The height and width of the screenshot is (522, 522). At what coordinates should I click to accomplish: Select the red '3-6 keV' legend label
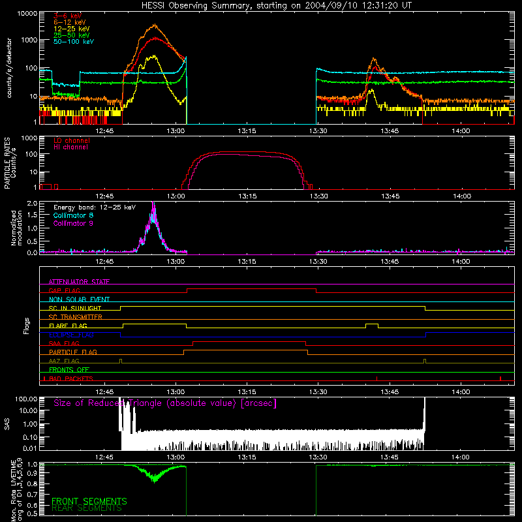67,16
